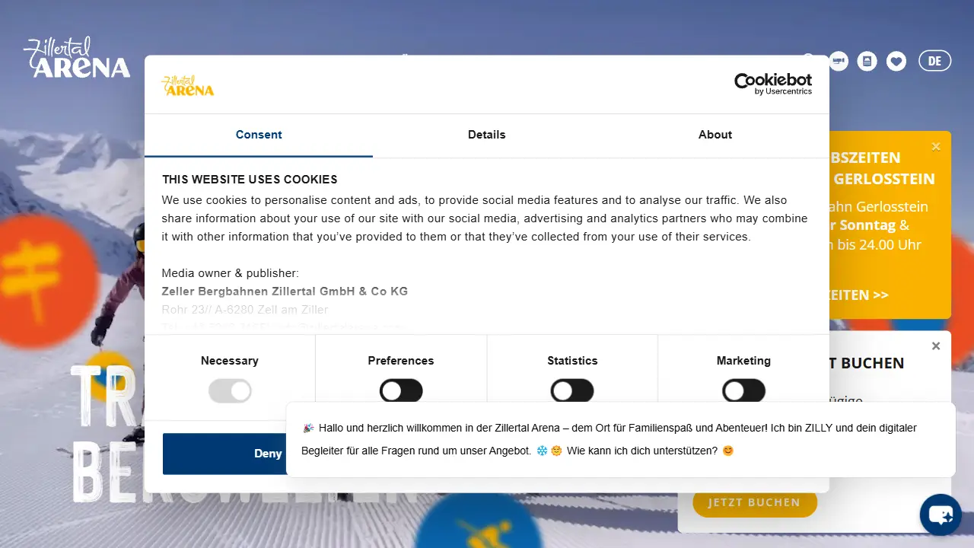Open the favorites heart icon
Screen dimensions: 974x548
tap(896, 61)
